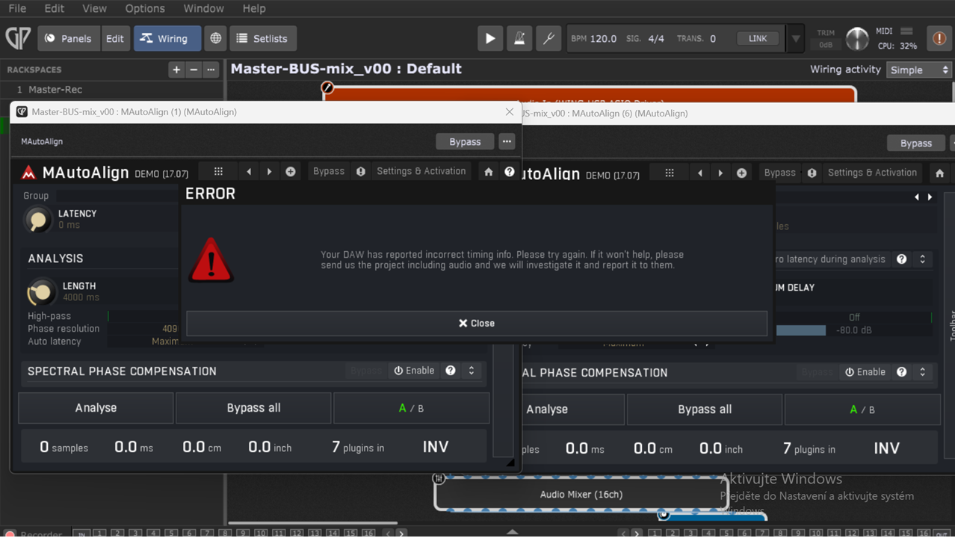The width and height of the screenshot is (955, 538).
Task: Toggle the LINK button
Action: point(757,39)
